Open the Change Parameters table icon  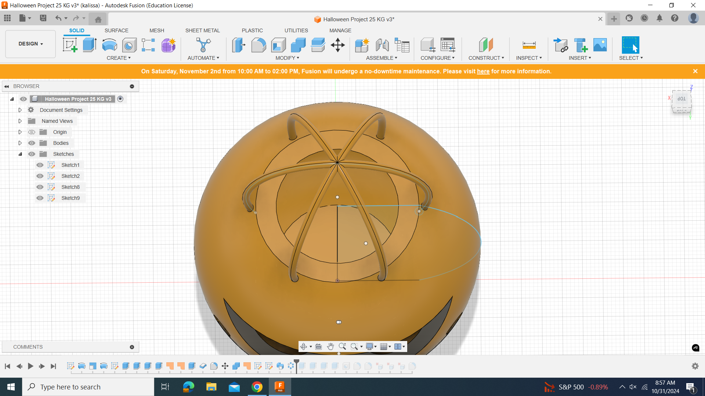(x=448, y=45)
